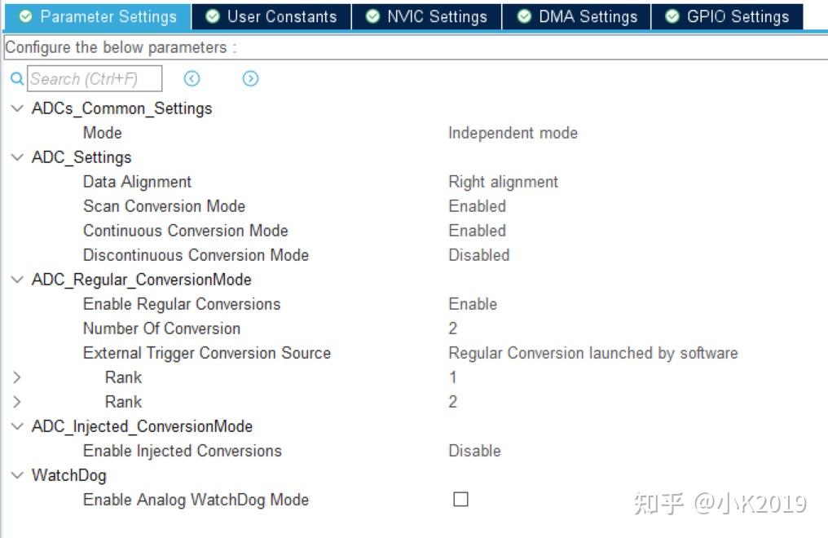Open the Data Alignment dropdown
The image size is (828, 538).
tap(503, 181)
